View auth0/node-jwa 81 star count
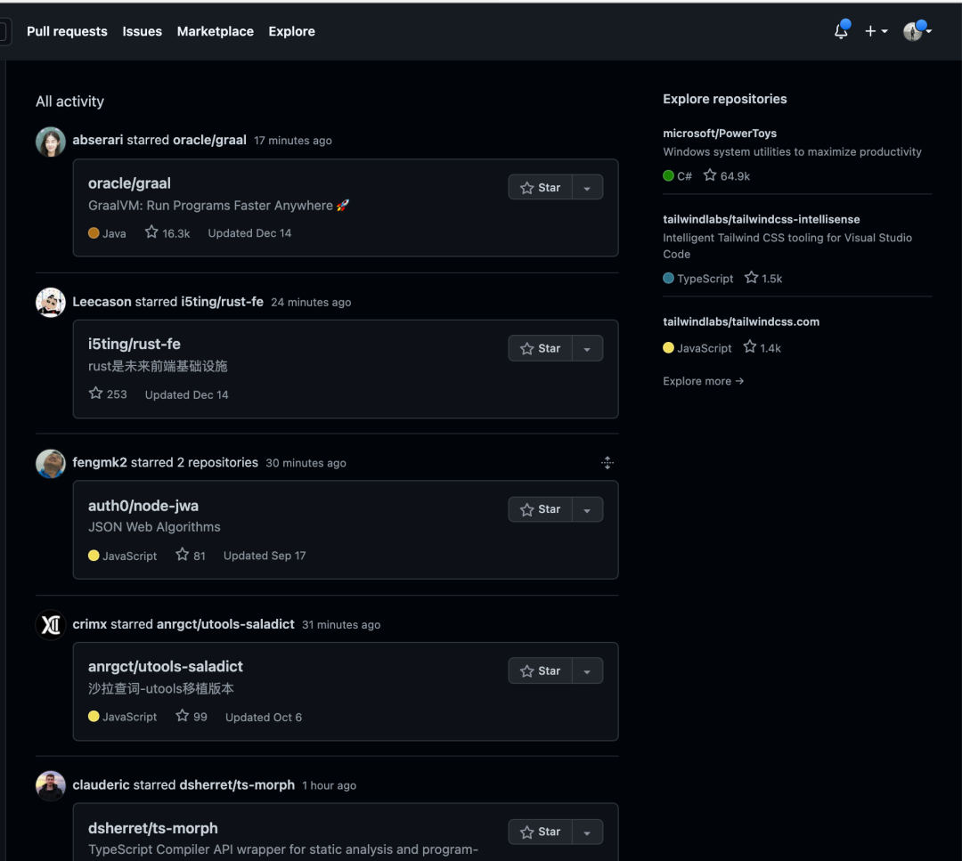The image size is (962, 861). pyautogui.click(x=191, y=555)
